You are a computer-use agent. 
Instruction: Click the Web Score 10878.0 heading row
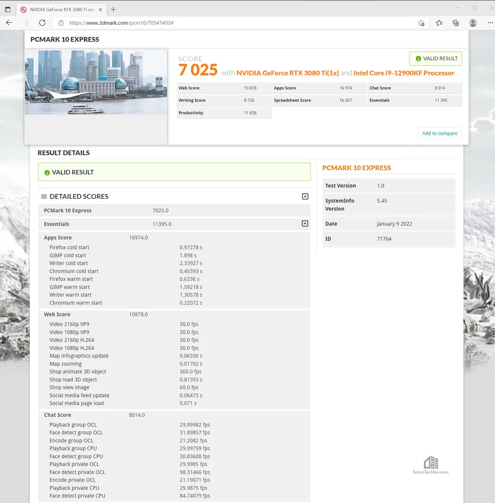pos(174,315)
